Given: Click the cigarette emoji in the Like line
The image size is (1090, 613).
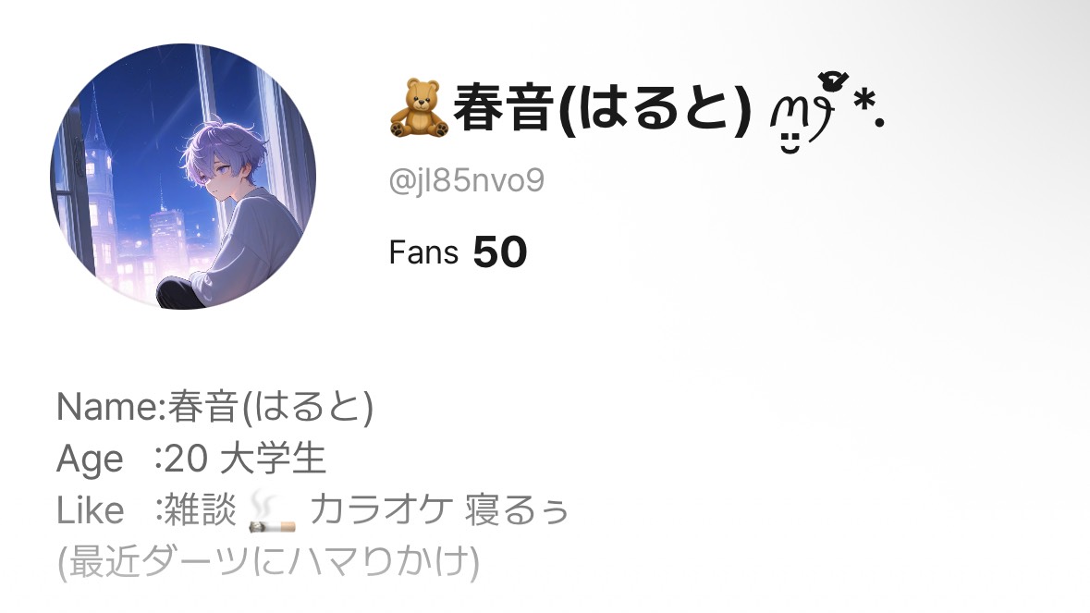Looking at the screenshot, I should (273, 511).
